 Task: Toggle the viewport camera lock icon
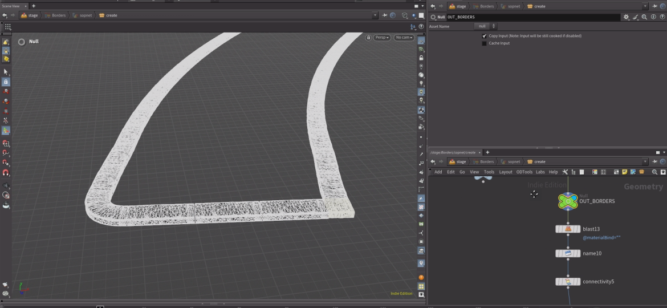coord(368,38)
